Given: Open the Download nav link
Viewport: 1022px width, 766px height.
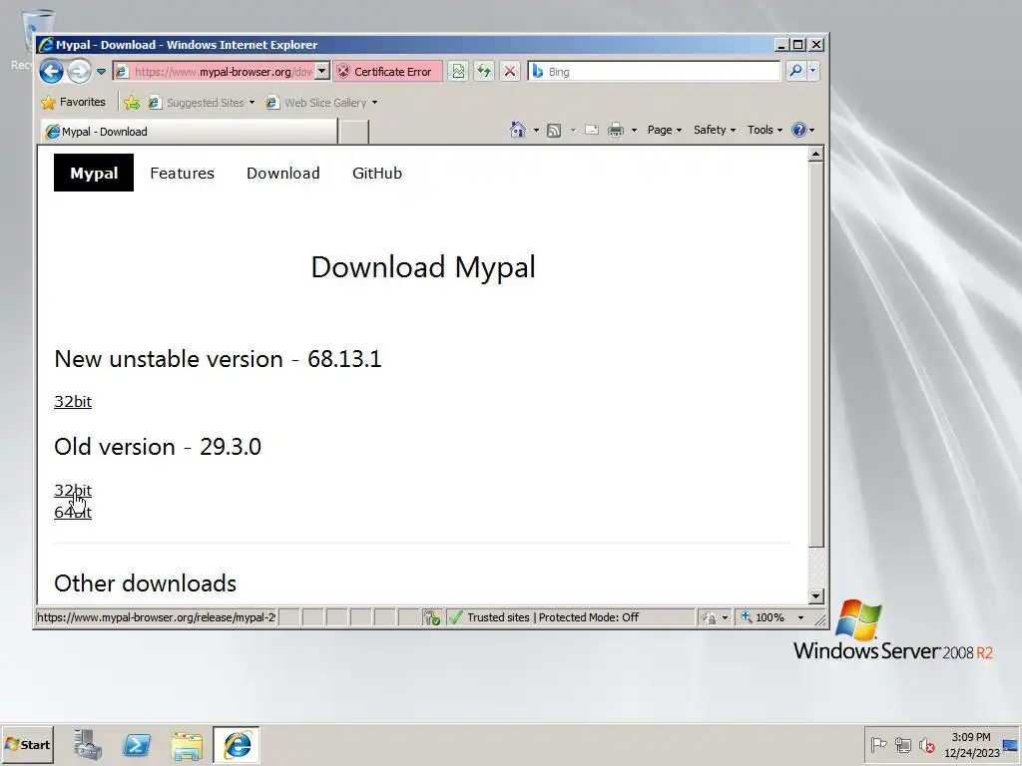Looking at the screenshot, I should (x=282, y=174).
